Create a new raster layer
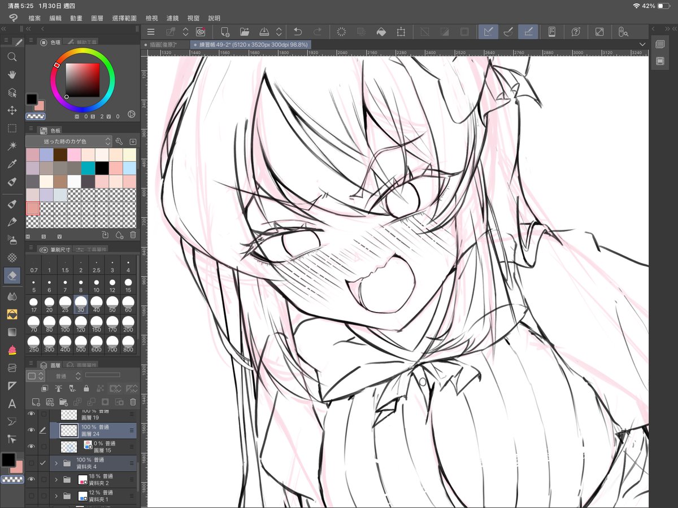678x508 pixels. 36,402
